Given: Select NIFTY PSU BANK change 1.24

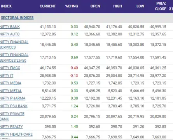Looking at the screenshot, I should tap(74, 106).
